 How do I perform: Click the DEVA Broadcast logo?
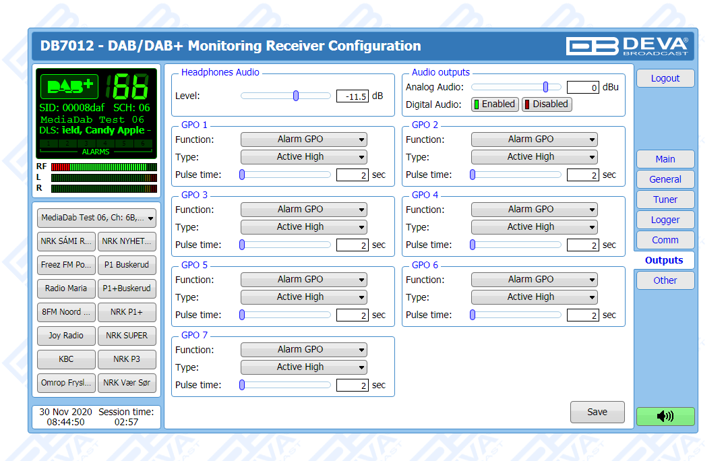[627, 46]
